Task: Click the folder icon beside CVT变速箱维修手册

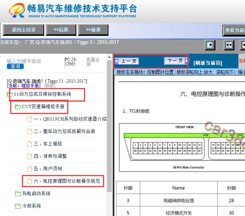Action: tap(18, 107)
